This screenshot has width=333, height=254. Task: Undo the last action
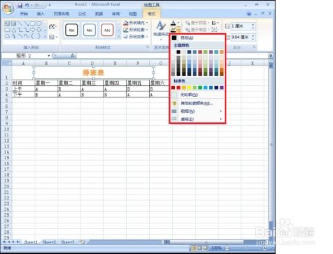click(27, 5)
